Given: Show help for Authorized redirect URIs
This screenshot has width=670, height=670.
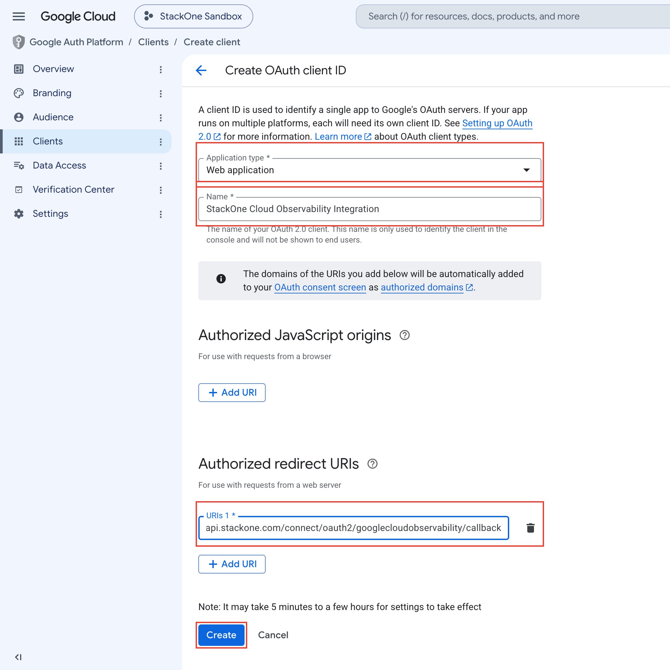Looking at the screenshot, I should (373, 464).
